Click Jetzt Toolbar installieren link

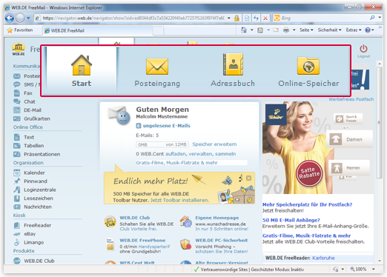[179, 200]
